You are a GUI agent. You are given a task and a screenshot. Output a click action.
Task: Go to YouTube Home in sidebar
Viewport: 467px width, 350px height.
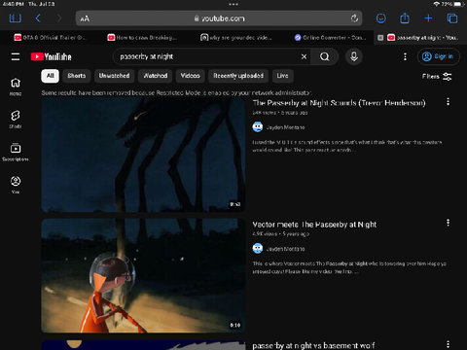tap(16, 87)
